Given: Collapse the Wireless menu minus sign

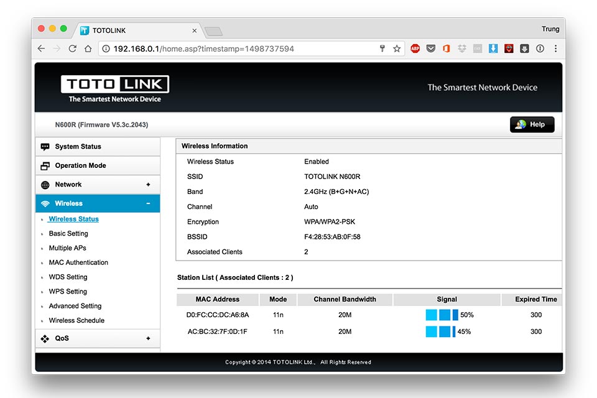Looking at the screenshot, I should (148, 203).
